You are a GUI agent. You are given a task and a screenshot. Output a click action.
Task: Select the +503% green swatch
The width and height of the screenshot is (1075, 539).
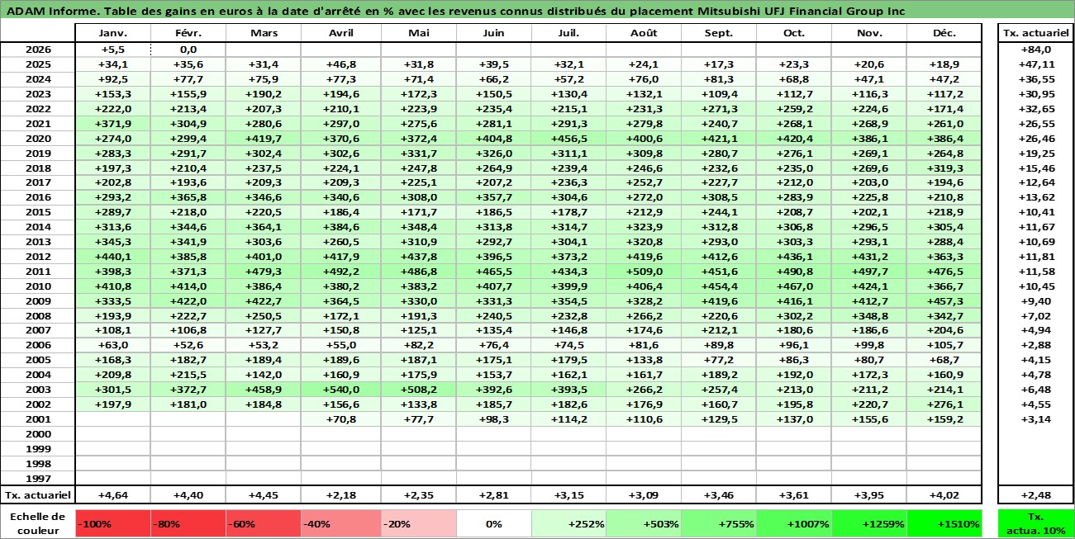click(x=643, y=523)
